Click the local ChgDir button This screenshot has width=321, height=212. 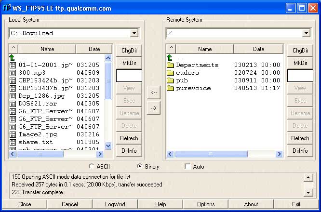click(129, 51)
